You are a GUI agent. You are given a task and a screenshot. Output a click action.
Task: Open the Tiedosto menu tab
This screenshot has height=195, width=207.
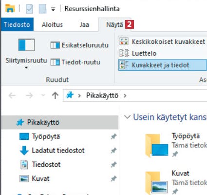click(17, 24)
